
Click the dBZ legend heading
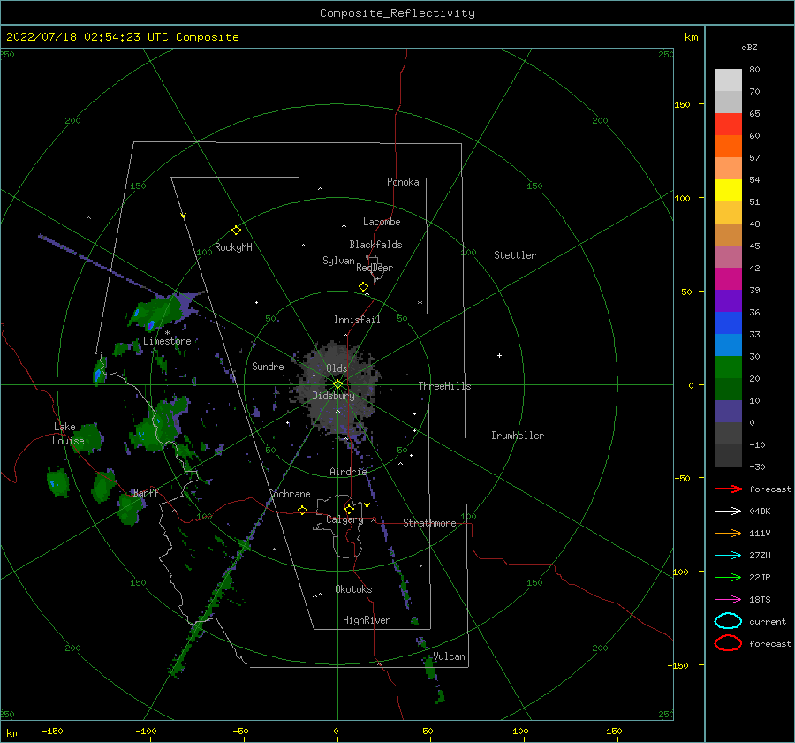[x=749, y=47]
